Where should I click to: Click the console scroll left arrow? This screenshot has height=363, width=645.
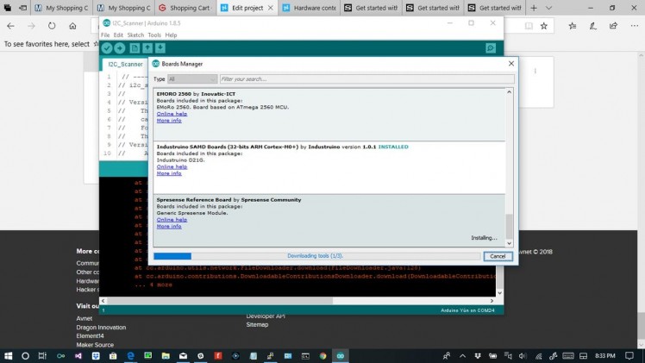(103, 301)
